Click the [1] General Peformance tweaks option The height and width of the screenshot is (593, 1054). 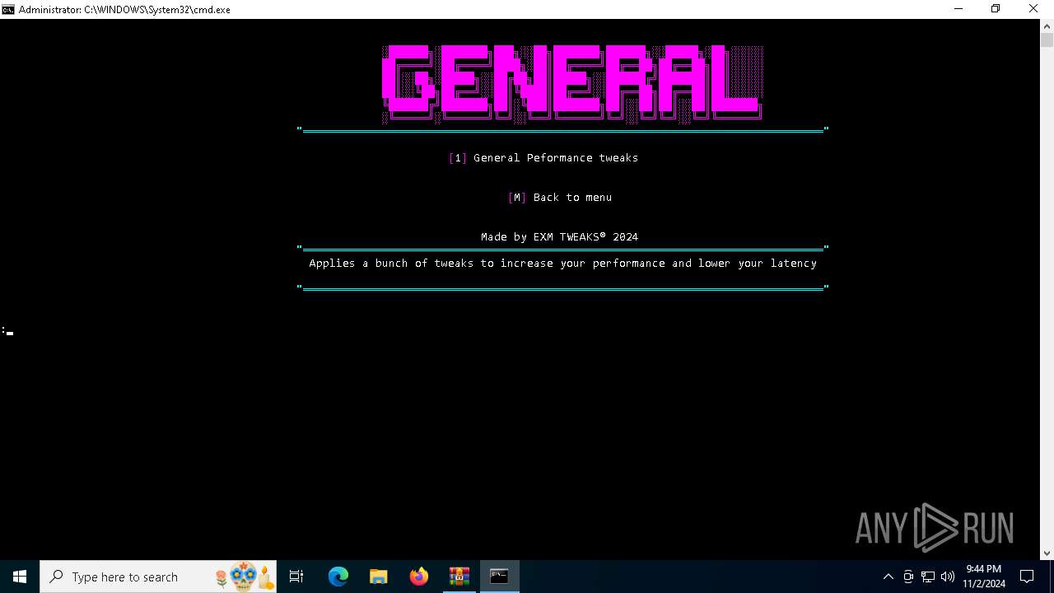(x=543, y=157)
